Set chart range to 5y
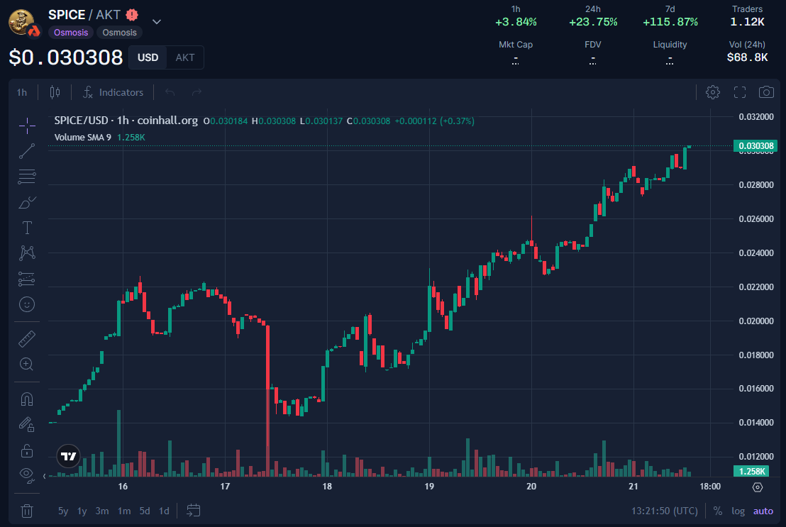Viewport: 786px width, 527px height. 63,511
